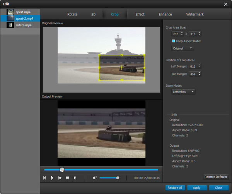Increase Left Margin with up arrow
Image resolution: width=232 pixels, height=194 pixels.
pos(199,65)
